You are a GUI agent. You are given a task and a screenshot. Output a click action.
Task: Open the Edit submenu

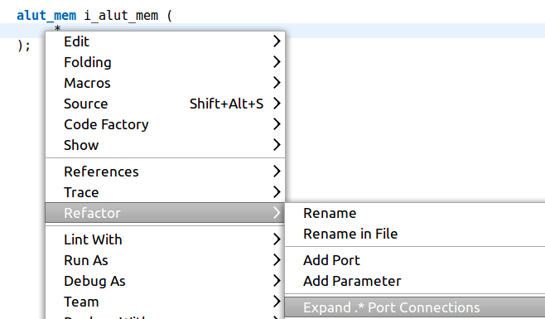(x=165, y=41)
